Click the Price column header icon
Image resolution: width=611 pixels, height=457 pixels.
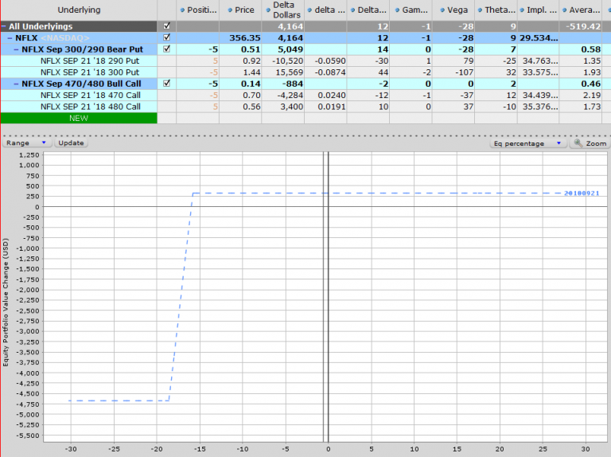pos(230,10)
